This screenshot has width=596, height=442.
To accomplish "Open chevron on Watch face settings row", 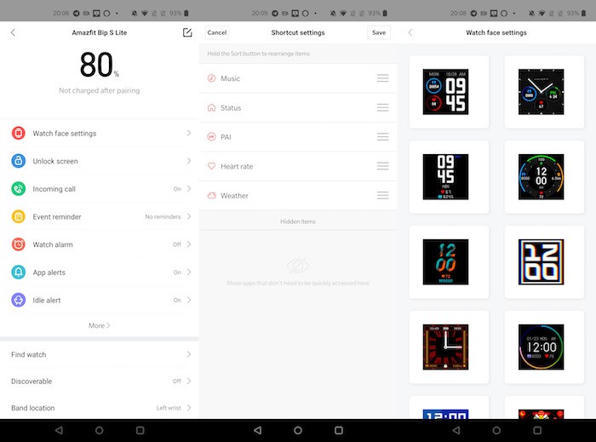I will click(x=189, y=133).
